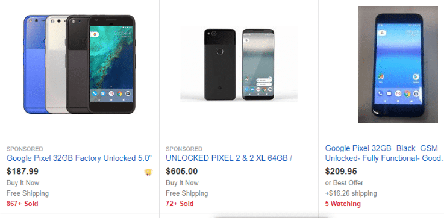Image resolution: width=444 pixels, height=218 pixels.
Task: Click the $187.99 price
Action: [x=23, y=171]
